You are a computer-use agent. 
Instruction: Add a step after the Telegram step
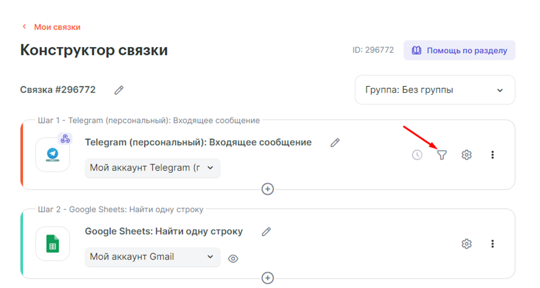coord(268,189)
